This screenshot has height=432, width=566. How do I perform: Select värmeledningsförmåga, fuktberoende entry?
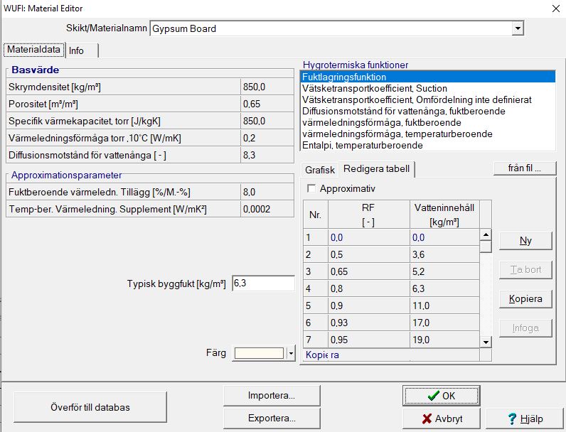[x=427, y=123]
